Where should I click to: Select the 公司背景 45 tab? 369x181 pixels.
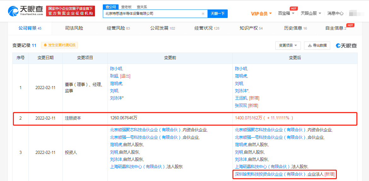30,28
